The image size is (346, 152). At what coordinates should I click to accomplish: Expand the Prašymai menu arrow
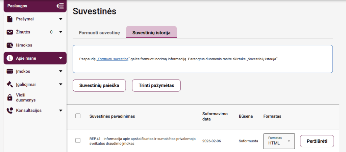click(x=61, y=19)
